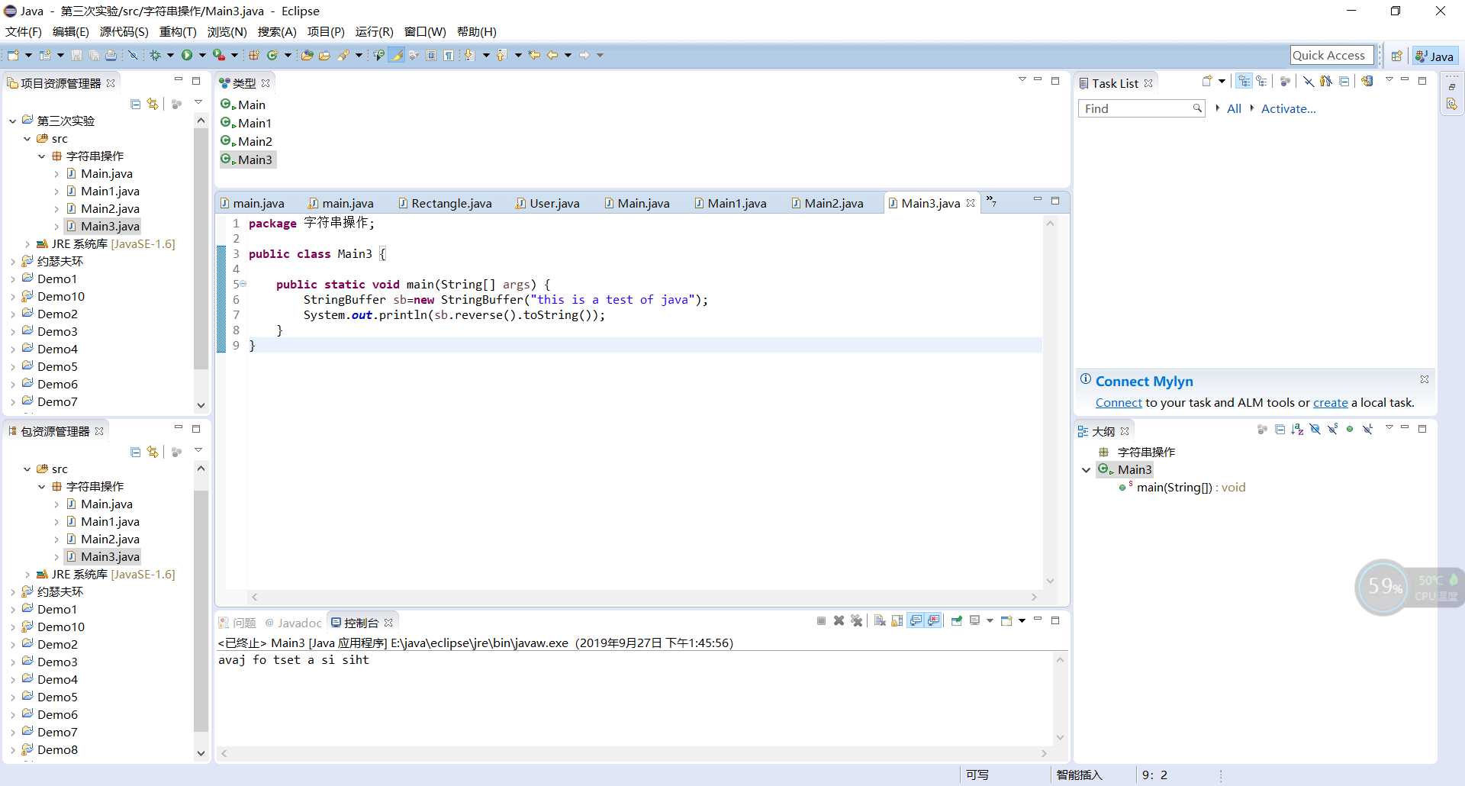
Task: Open New file dropdown arrow in toolbar
Action: [28, 55]
